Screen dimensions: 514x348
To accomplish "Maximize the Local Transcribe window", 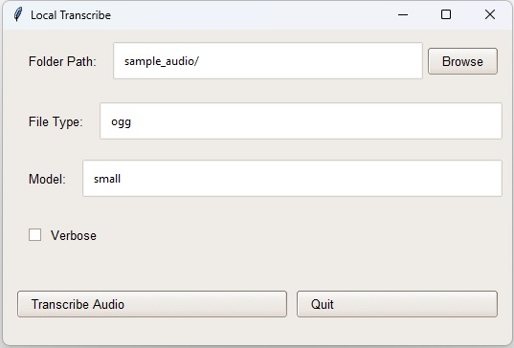I will pyautogui.click(x=446, y=14).
